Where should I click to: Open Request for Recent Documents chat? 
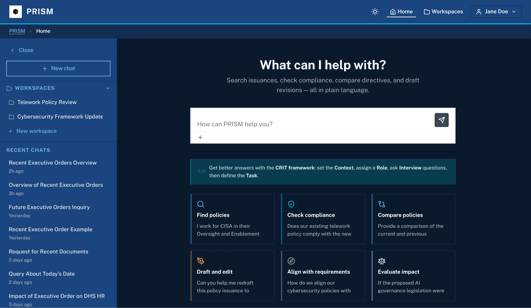coord(58,256)
